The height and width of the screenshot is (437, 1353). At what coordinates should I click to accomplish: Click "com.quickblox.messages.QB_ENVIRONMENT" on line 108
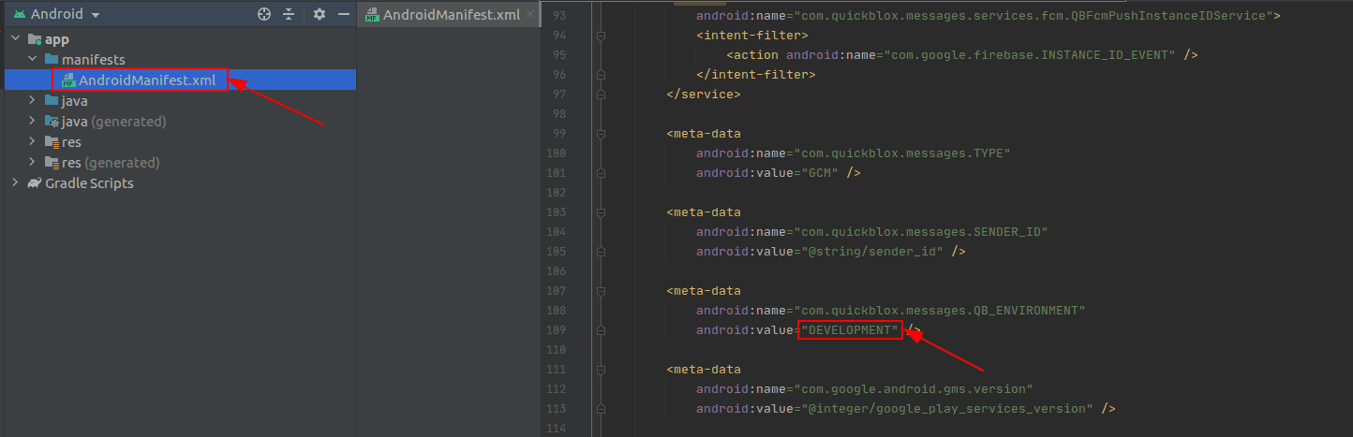pos(940,310)
